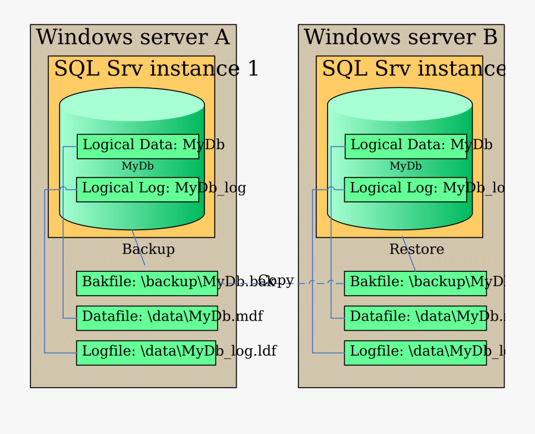Select Logical Log: MyDb_log node in server A
Viewport: 535px width, 434px height.
pyautogui.click(x=138, y=189)
